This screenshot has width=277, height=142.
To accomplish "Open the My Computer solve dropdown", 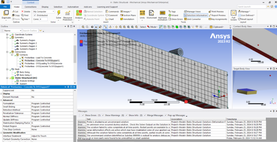I will (x=44, y=11).
